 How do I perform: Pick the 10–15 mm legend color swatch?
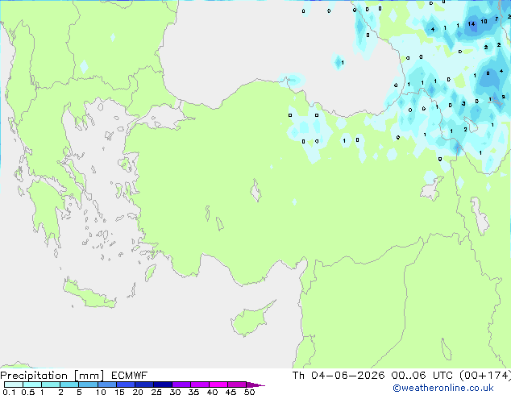point(106,385)
